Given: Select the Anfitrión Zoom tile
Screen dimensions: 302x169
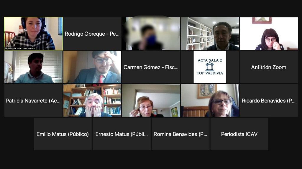Looking at the screenshot, I should [x=269, y=67].
